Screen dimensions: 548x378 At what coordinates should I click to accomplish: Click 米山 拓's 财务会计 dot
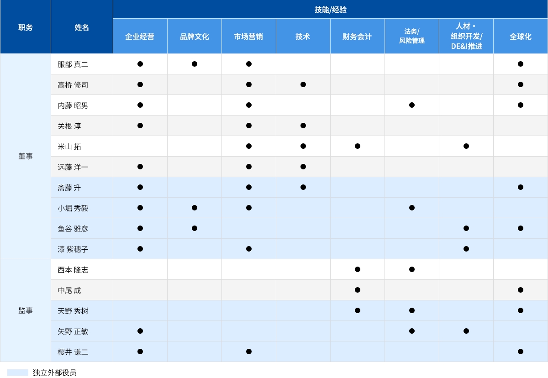358,146
